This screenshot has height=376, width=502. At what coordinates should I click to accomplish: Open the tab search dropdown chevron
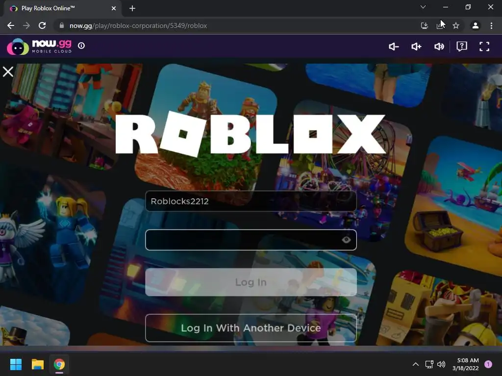(423, 7)
